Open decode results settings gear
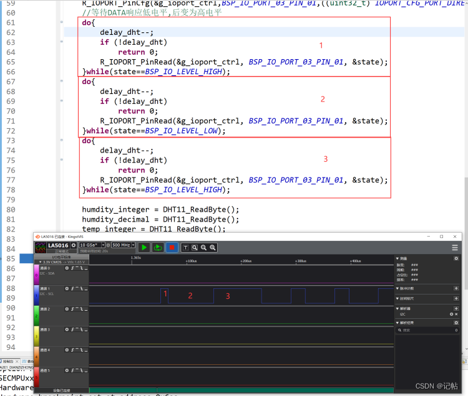Image resolution: width=468 pixels, height=396 pixels. pos(456,323)
